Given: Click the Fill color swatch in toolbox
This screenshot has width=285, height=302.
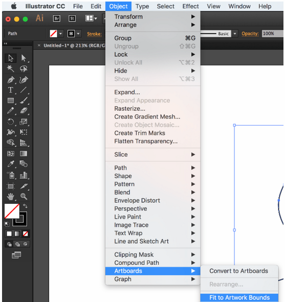Looking at the screenshot, I should (12, 211).
